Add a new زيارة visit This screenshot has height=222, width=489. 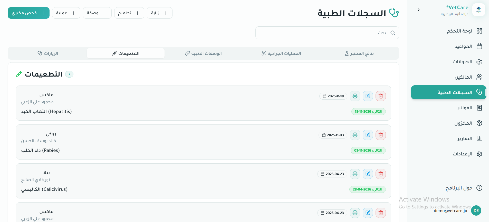point(160,13)
